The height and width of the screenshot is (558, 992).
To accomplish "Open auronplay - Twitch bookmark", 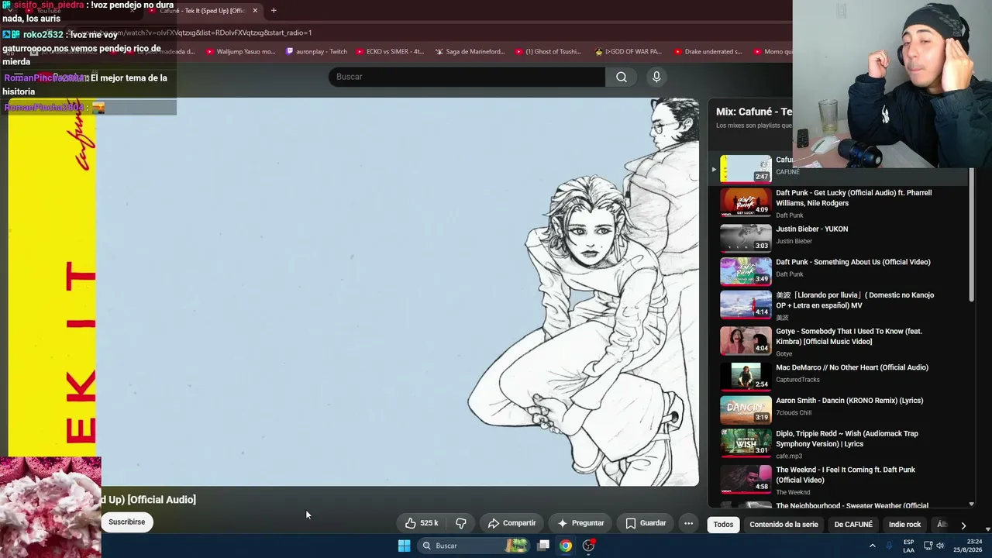I will [x=316, y=52].
